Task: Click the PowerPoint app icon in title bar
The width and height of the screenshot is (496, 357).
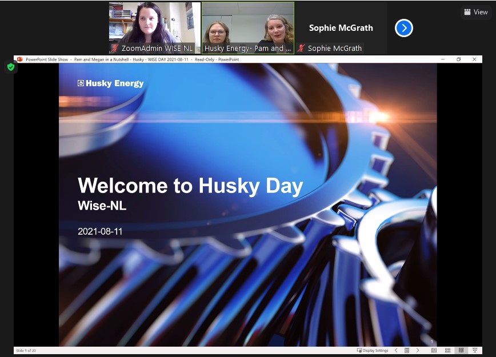Action: (19, 59)
